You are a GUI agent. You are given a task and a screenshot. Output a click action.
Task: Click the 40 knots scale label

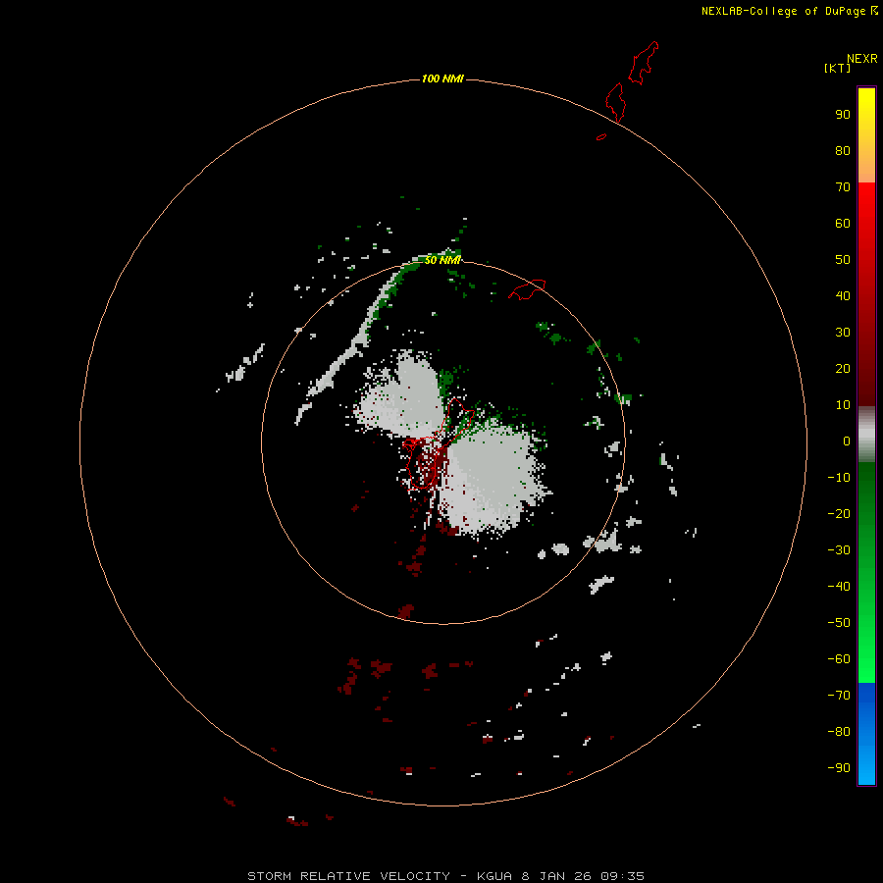(843, 296)
